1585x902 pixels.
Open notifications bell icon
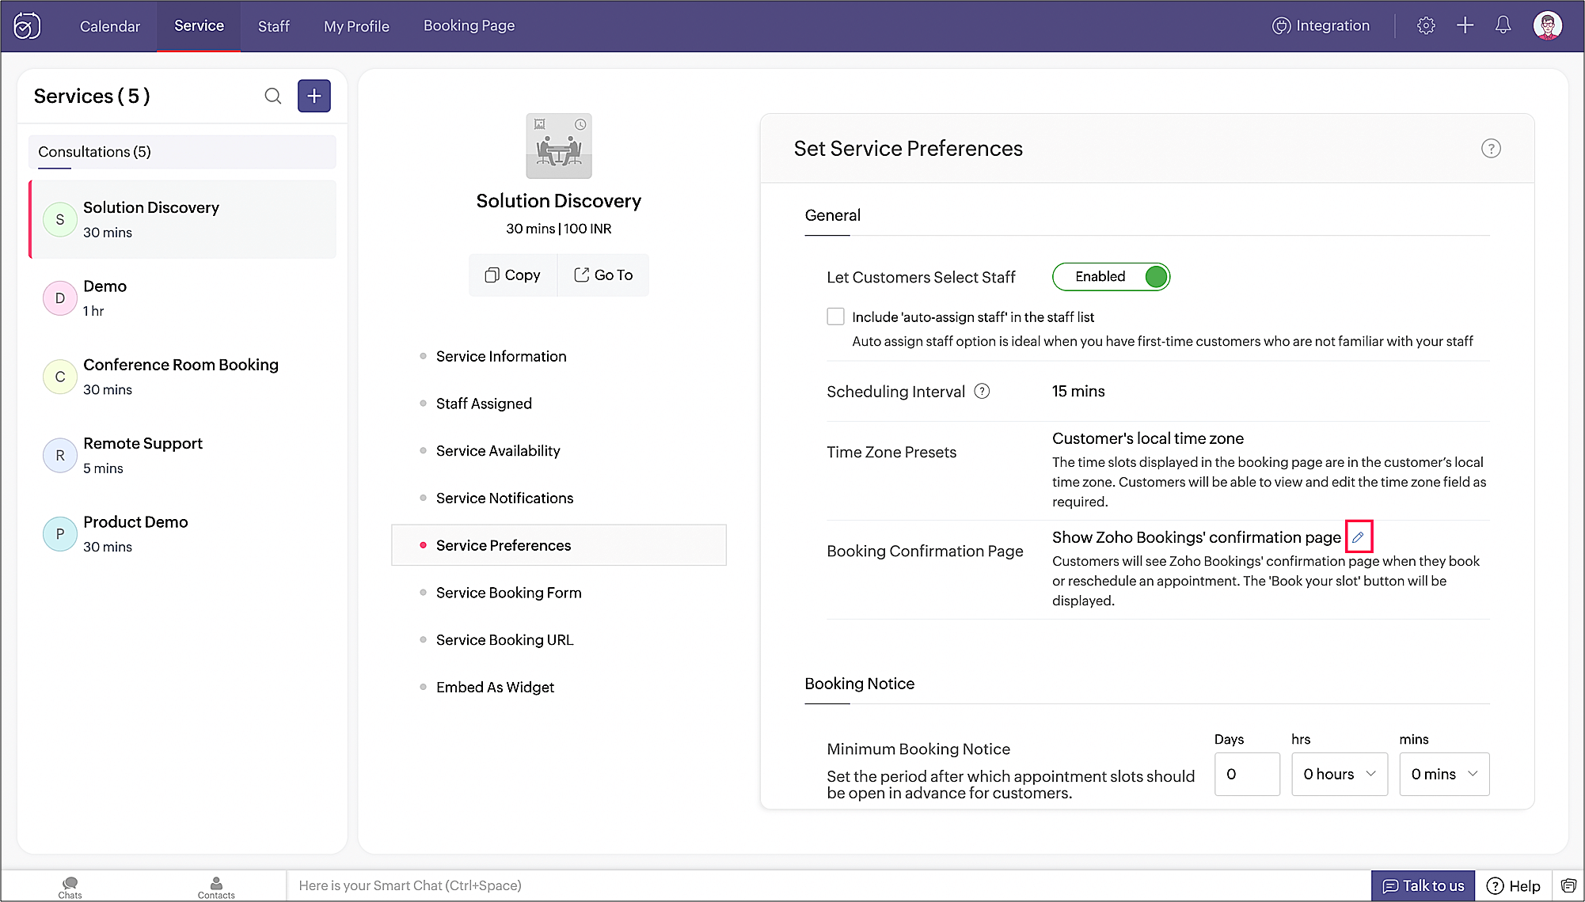point(1503,25)
